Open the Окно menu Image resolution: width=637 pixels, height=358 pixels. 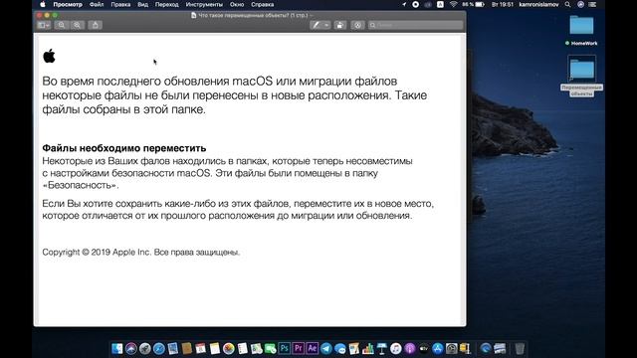tap(237, 4)
